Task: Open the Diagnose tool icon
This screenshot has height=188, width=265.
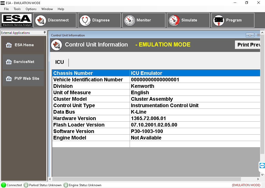Action: tap(85, 20)
